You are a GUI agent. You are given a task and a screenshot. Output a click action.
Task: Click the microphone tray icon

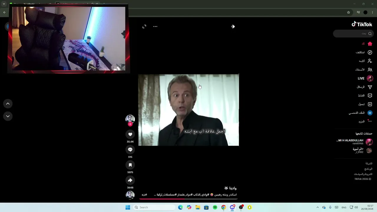pos(330,207)
